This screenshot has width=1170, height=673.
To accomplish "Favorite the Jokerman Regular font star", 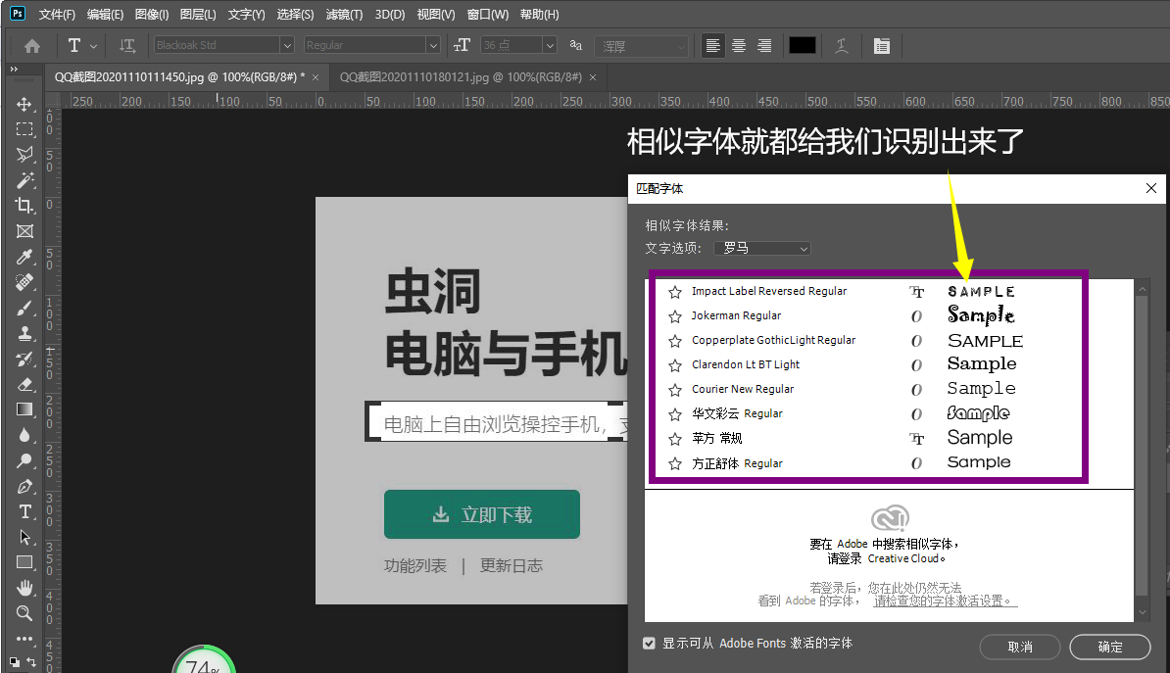I will tap(674, 316).
